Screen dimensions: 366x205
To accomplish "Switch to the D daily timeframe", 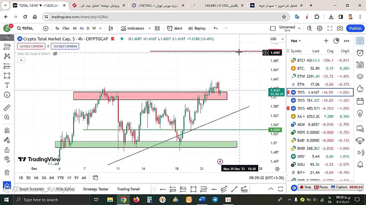I will (88, 28).
